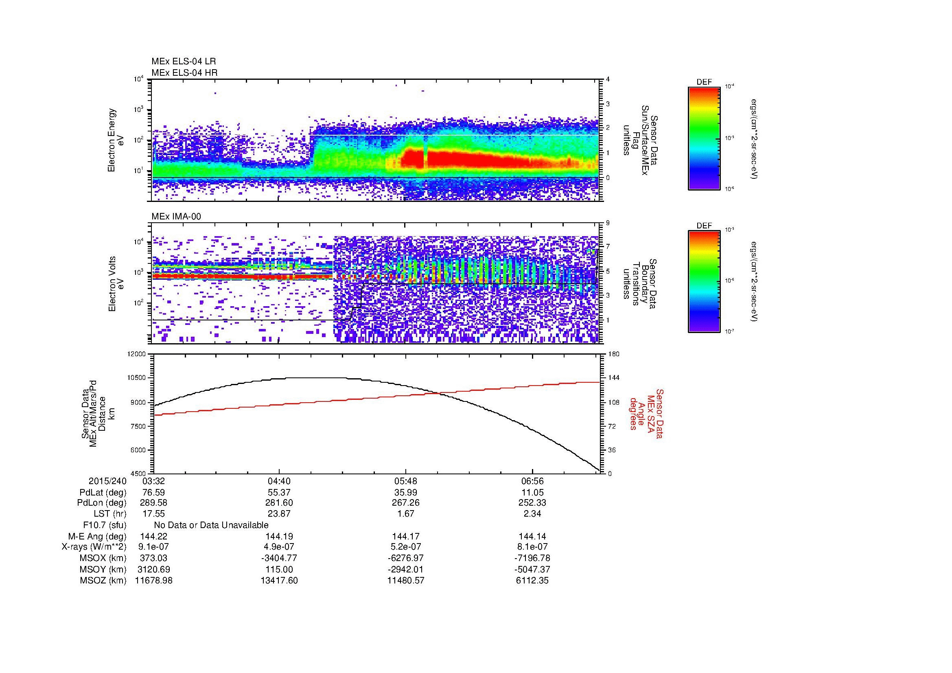
Task: Click the time label 04:40
Action: (x=280, y=481)
